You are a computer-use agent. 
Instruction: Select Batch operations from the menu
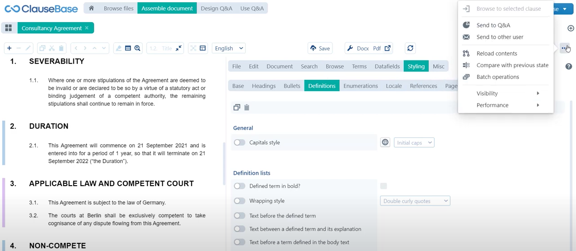pos(497,77)
